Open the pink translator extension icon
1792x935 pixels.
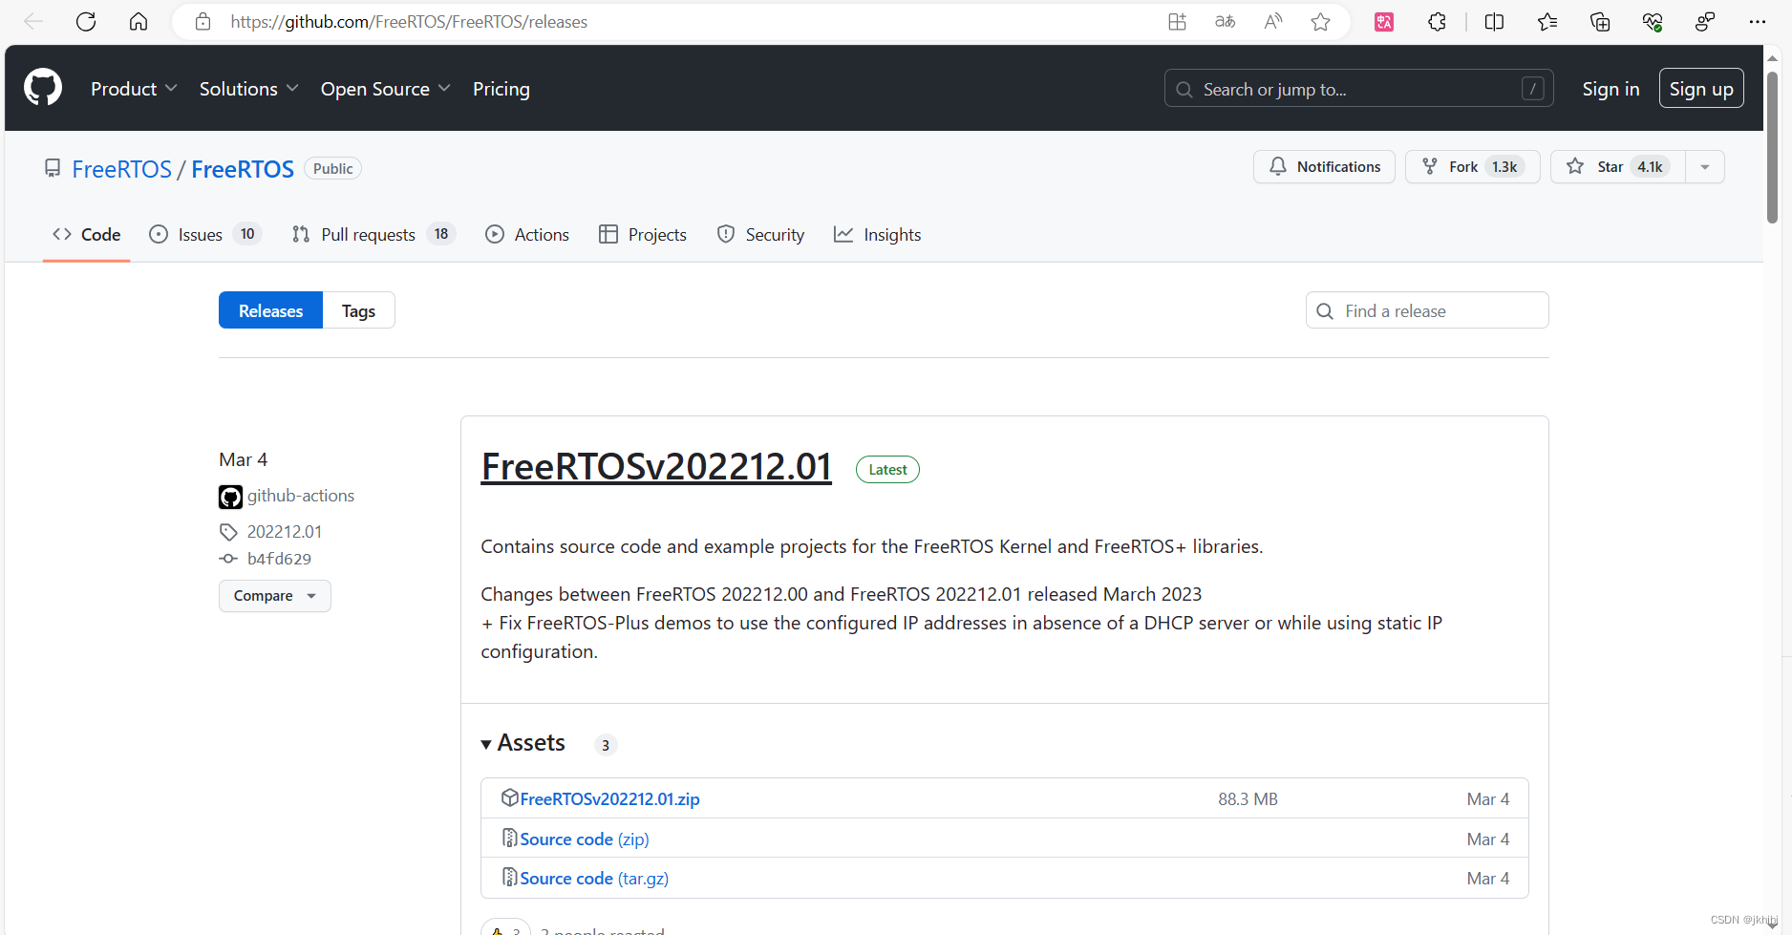(1384, 22)
